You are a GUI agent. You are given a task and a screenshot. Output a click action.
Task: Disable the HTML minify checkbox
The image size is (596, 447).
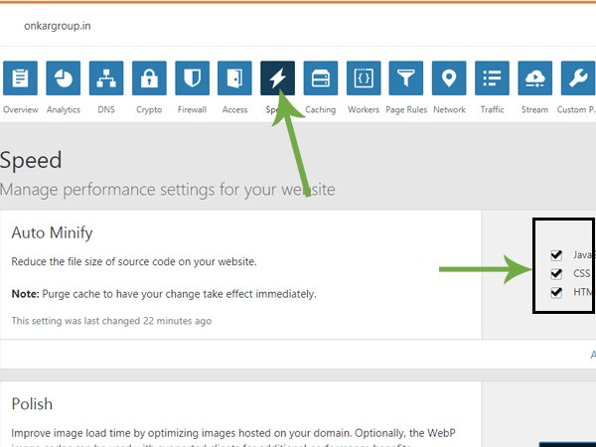point(556,292)
